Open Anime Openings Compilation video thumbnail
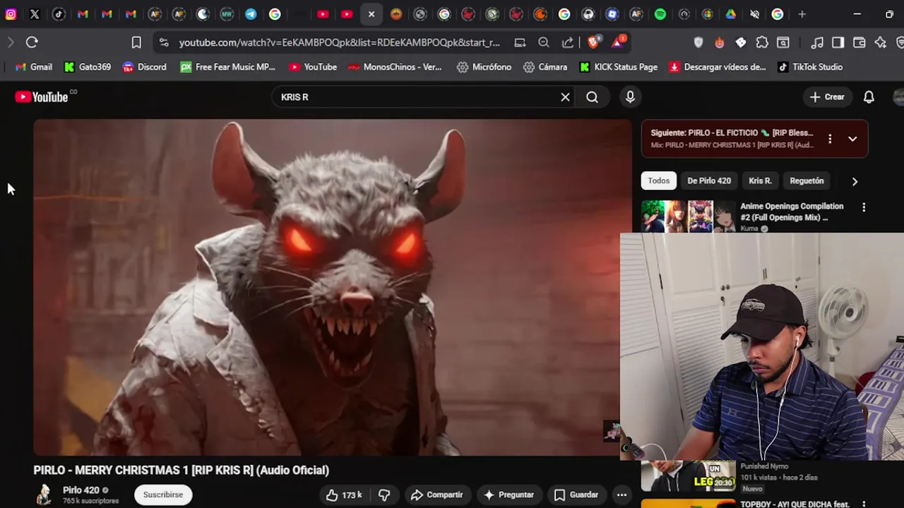The image size is (904, 508). pyautogui.click(x=688, y=217)
